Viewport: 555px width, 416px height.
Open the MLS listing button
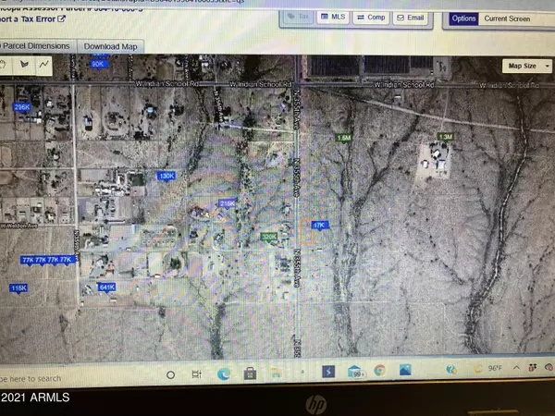tap(333, 17)
